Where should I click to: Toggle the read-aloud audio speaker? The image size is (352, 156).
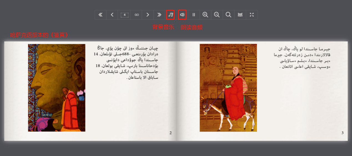pos(182,15)
